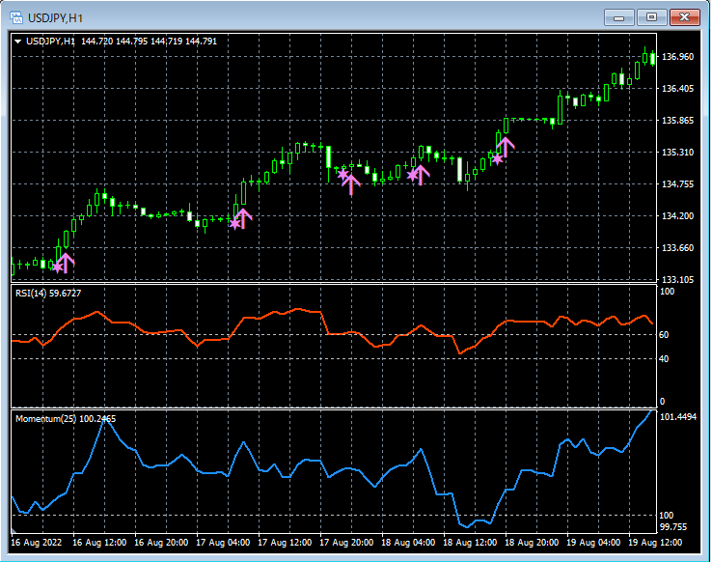Screen dimensions: 712x562
Task: Click the pink arrow signal near 134.200
Action: (x=242, y=218)
